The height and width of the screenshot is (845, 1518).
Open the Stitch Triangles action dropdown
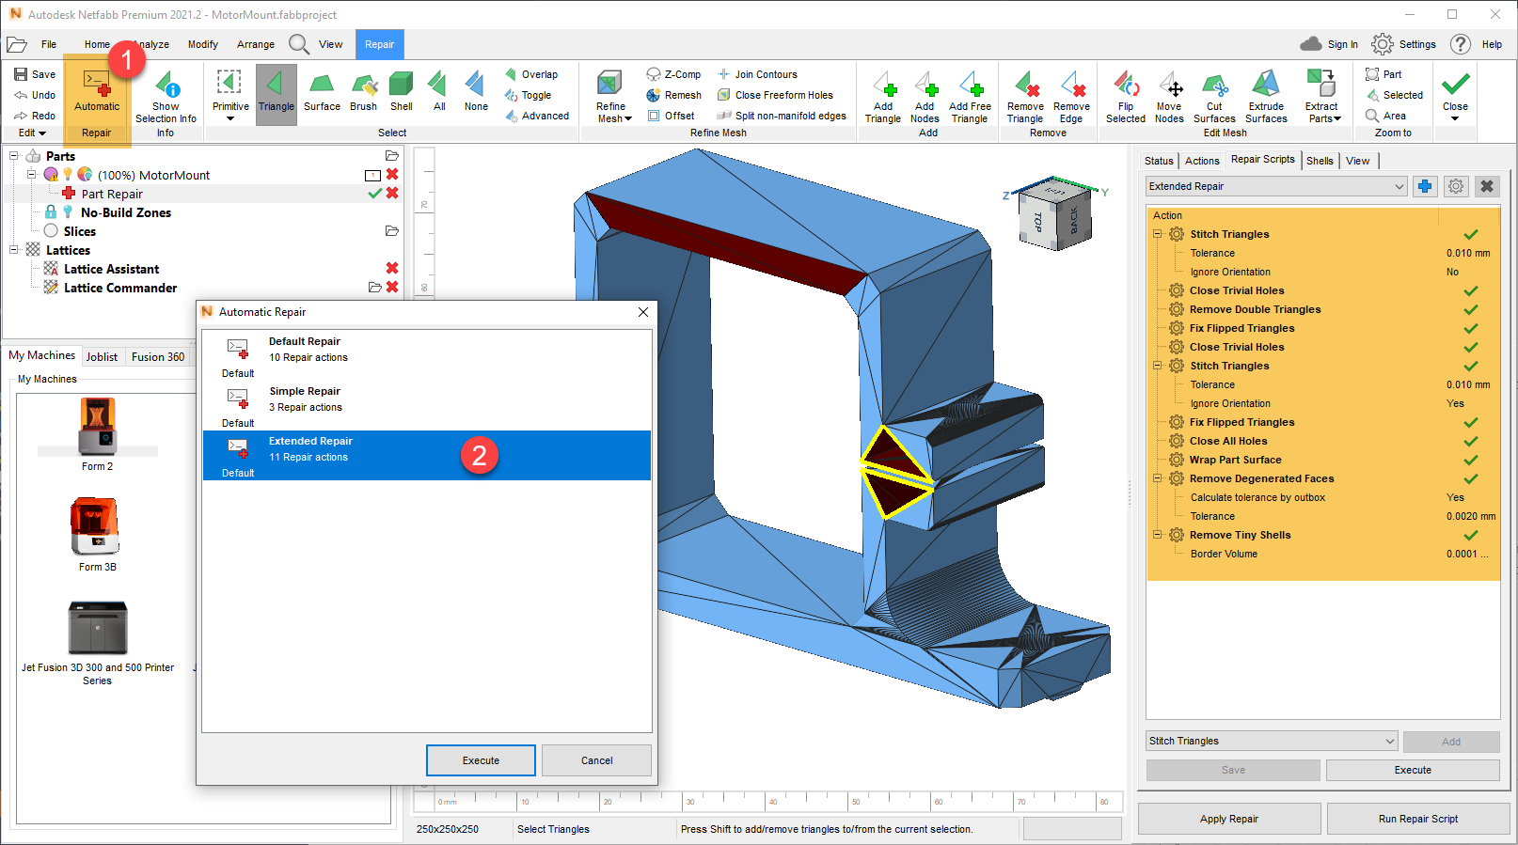1272,741
